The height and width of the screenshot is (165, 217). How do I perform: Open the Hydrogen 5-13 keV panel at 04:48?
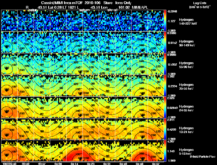pyautogui.click(x=139, y=151)
